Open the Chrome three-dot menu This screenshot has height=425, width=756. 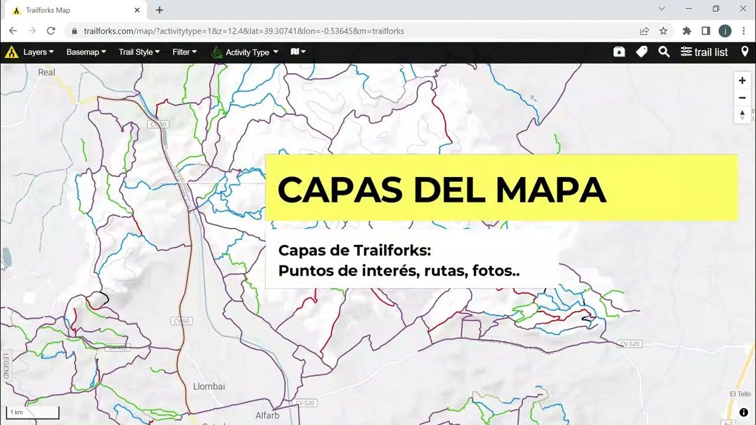(x=744, y=31)
